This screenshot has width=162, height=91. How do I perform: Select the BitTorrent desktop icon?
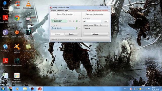point(5,33)
